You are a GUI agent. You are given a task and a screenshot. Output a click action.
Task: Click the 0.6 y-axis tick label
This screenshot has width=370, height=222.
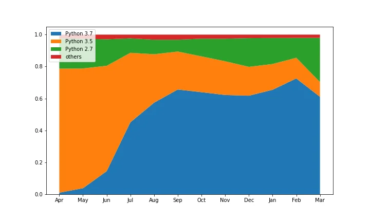(x=39, y=99)
